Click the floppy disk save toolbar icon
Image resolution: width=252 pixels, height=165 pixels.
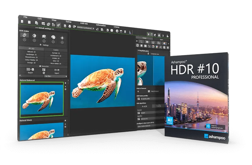[65, 26]
